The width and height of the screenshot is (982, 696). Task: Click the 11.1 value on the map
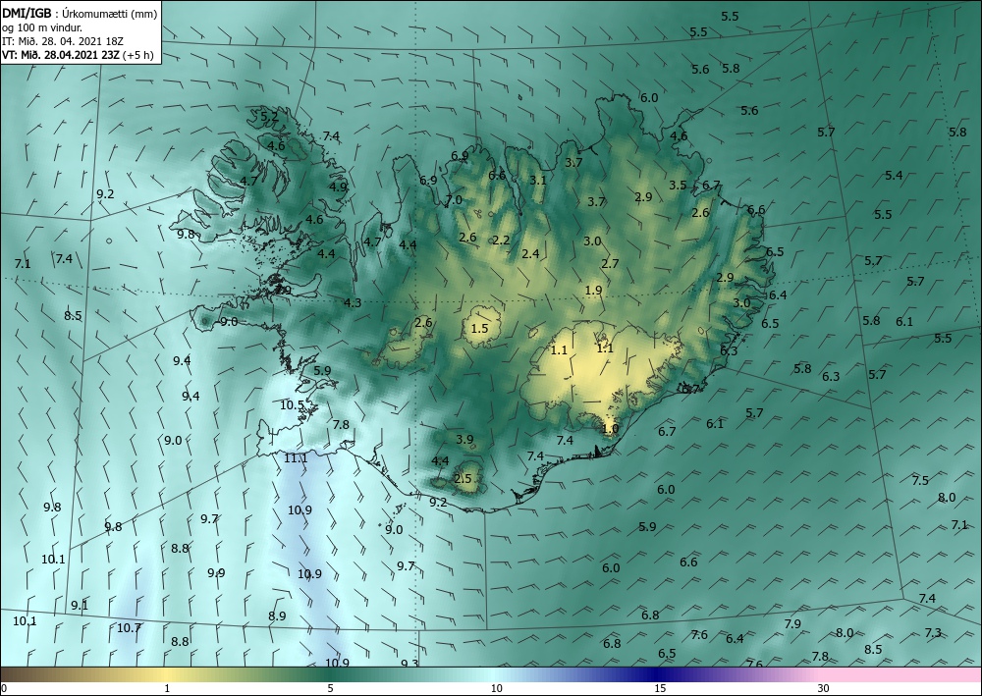[296, 458]
